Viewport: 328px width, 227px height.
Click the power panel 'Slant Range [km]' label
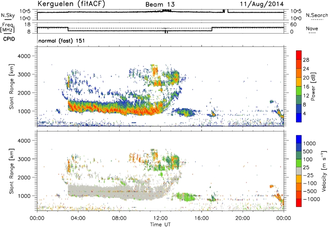(x=11, y=86)
